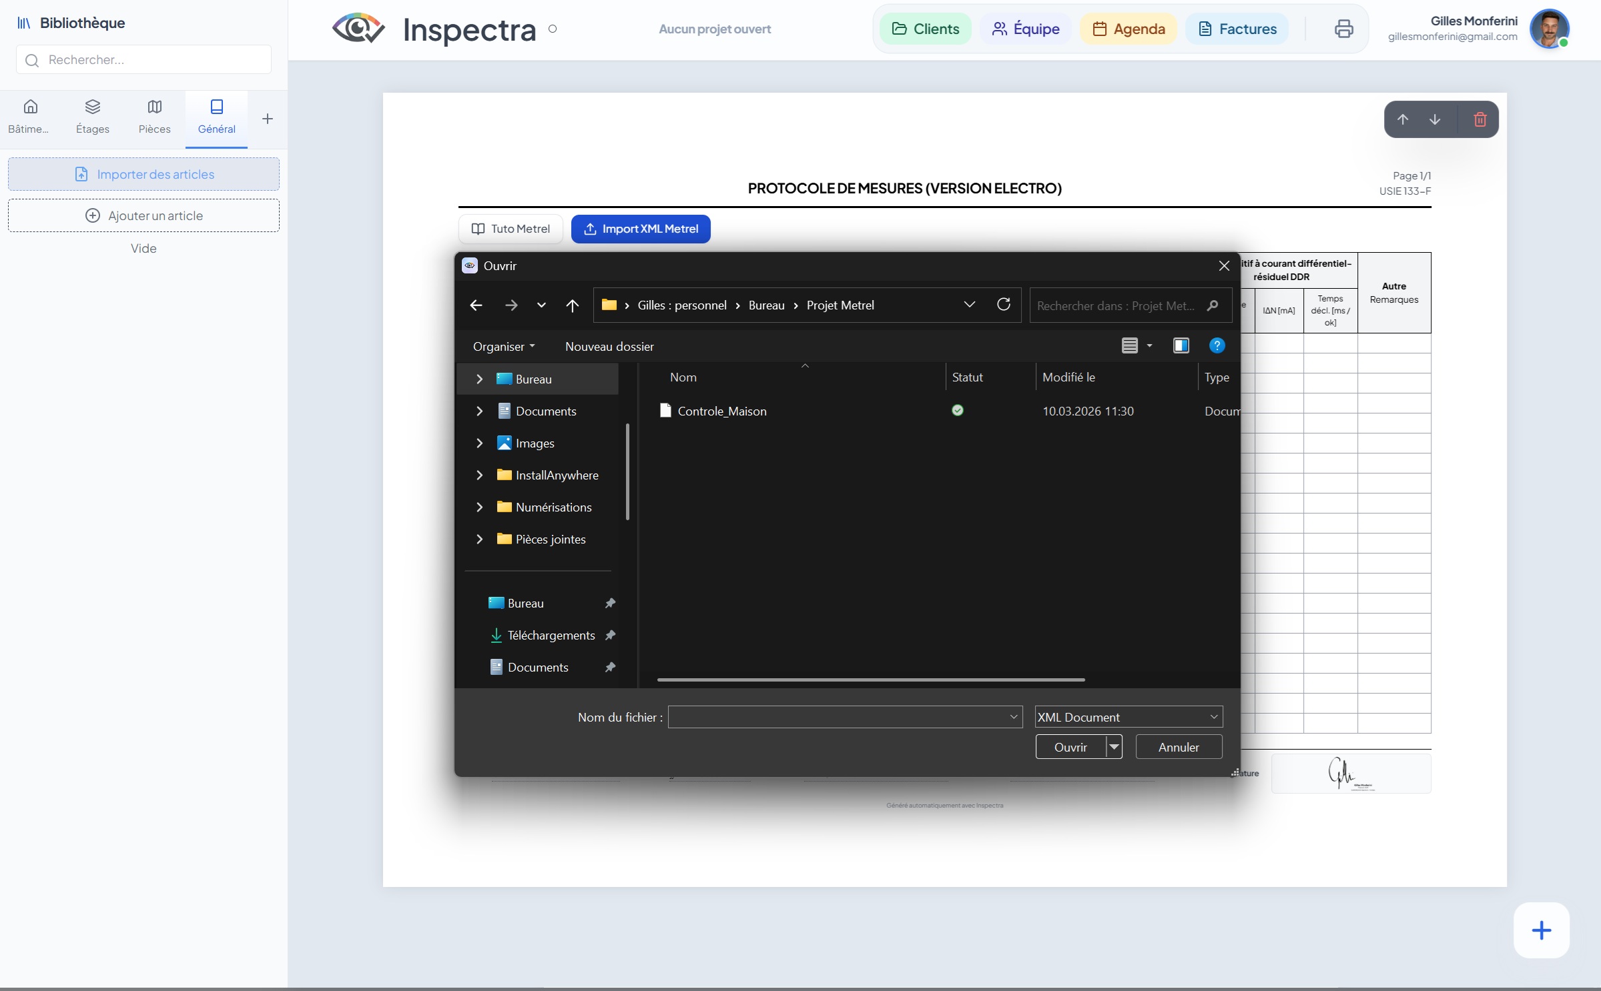Select the Controle_Maison file
1601x991 pixels.
click(x=721, y=411)
